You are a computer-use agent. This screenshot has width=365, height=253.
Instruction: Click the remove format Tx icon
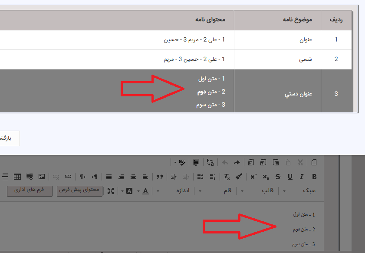(227, 177)
